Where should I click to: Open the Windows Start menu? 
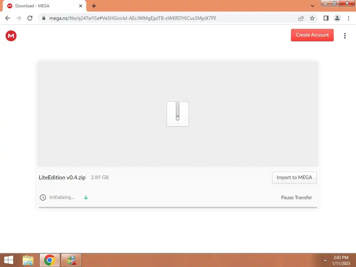pos(9,260)
